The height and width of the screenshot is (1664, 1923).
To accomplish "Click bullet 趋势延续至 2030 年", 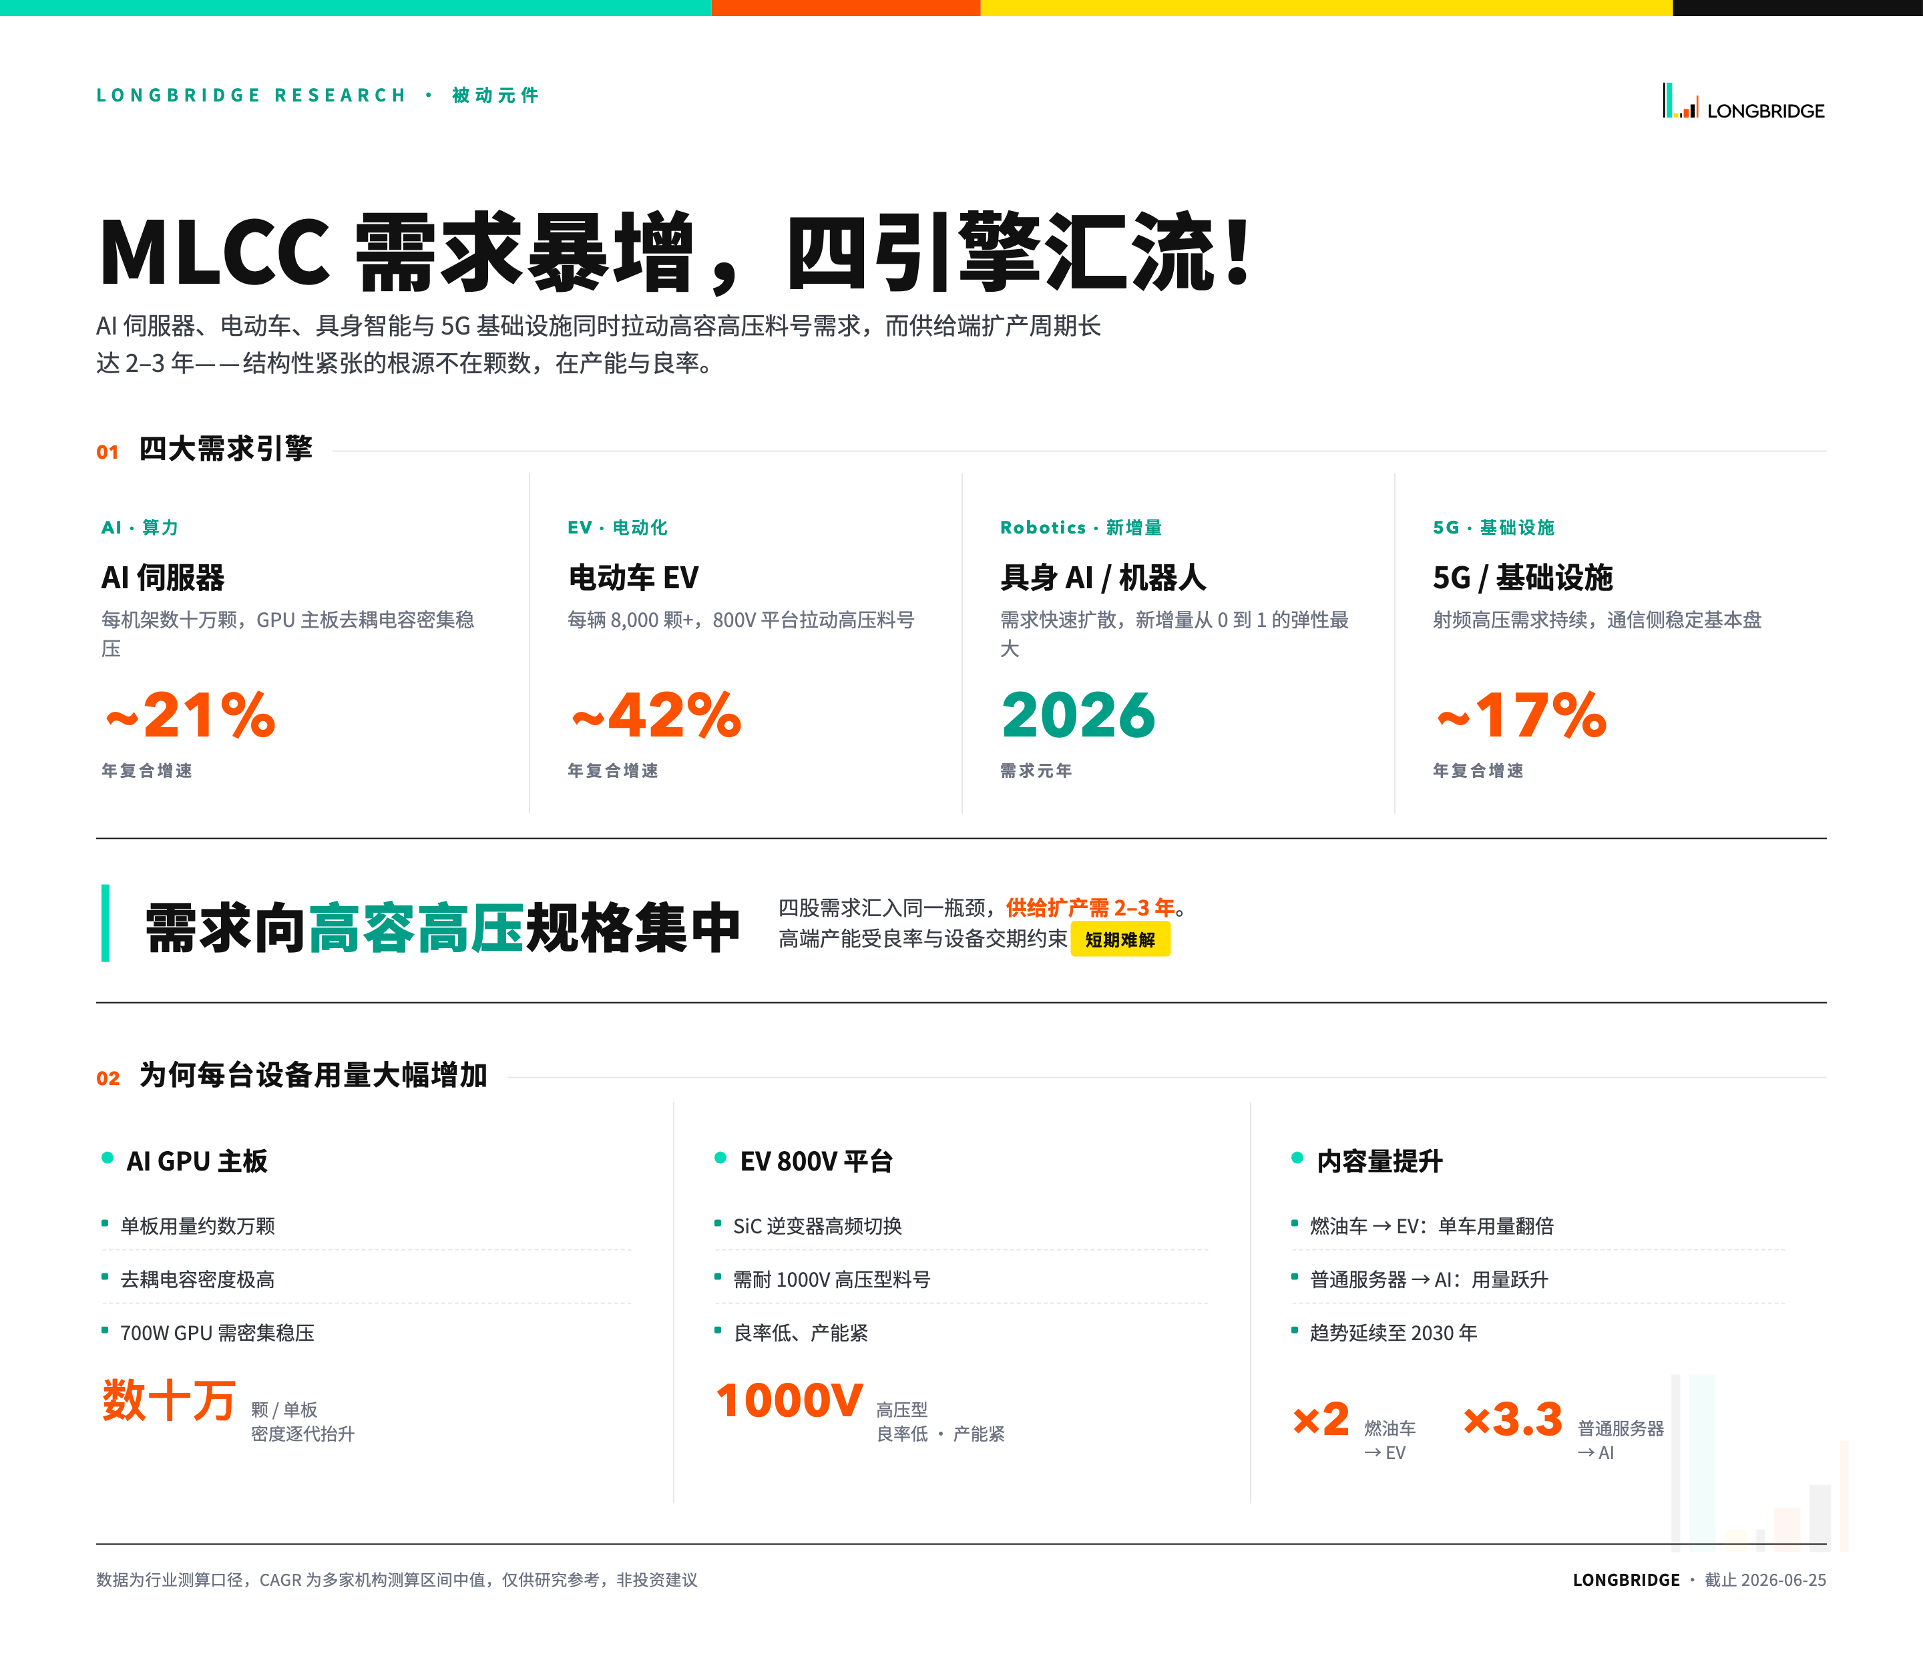I will pos(1393,1333).
